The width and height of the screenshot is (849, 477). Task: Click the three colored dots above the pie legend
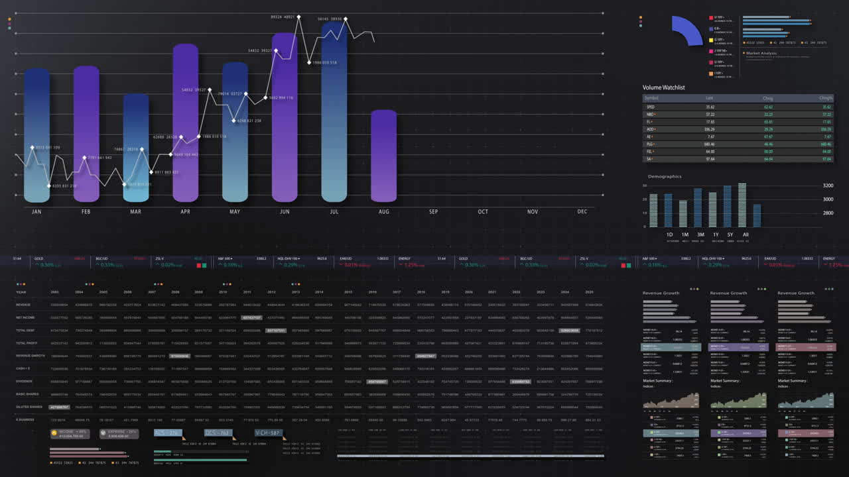tap(641, 21)
